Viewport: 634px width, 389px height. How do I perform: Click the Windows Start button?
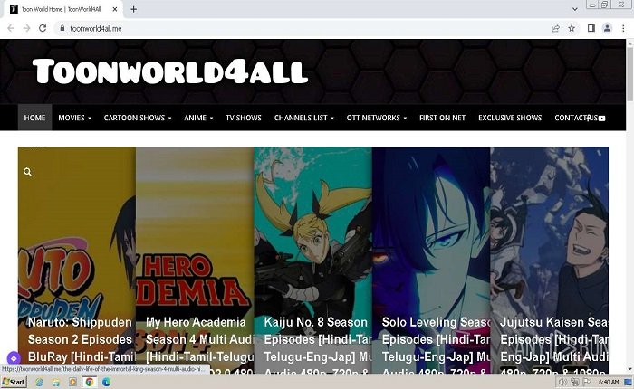14,382
